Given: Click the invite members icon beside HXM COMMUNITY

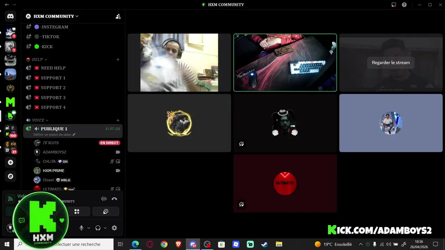Looking at the screenshot, I should tap(118, 16).
